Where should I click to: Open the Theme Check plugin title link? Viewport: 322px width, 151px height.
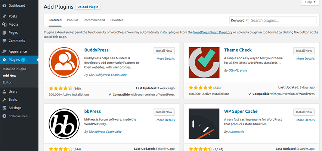pyautogui.click(x=238, y=50)
